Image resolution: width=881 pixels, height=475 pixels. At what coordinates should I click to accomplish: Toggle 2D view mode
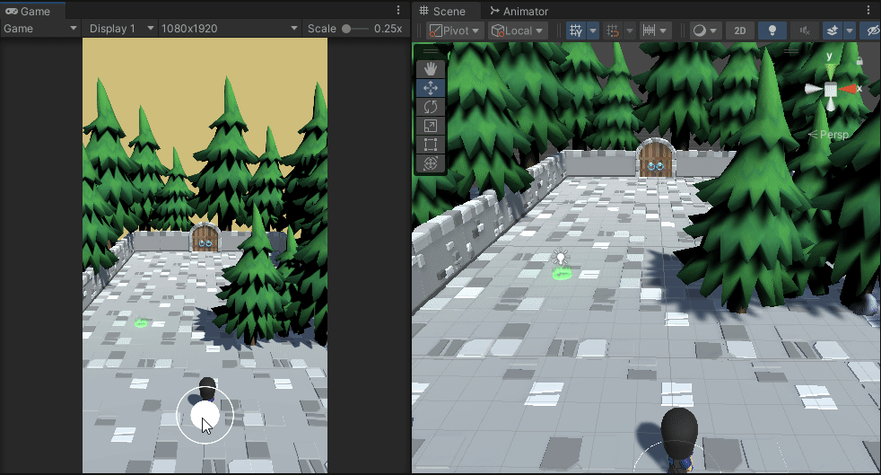740,31
